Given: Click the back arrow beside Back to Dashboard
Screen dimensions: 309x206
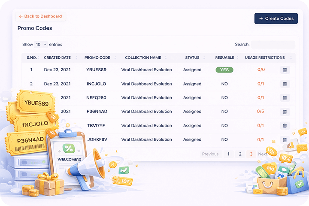Looking at the screenshot, I should coord(21,16).
